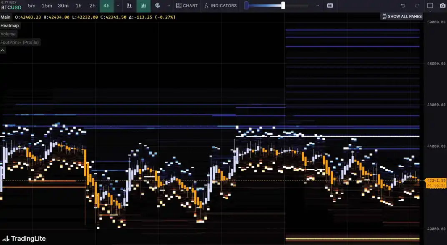447x245 pixels.
Task: Click the SHOW ALL PANES button
Action: click(402, 17)
